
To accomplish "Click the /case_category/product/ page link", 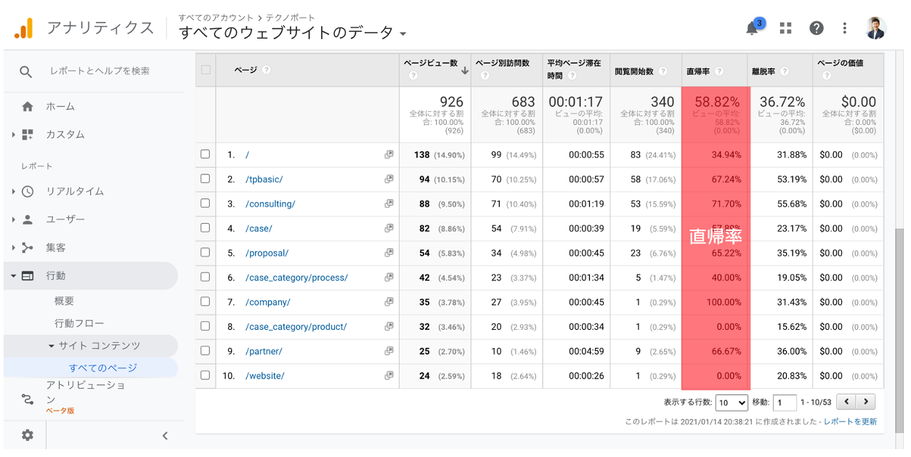I will click(x=296, y=327).
